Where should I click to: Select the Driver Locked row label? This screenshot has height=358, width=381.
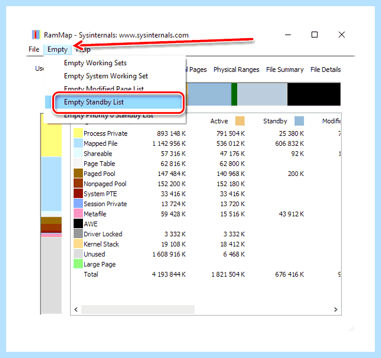(x=103, y=234)
